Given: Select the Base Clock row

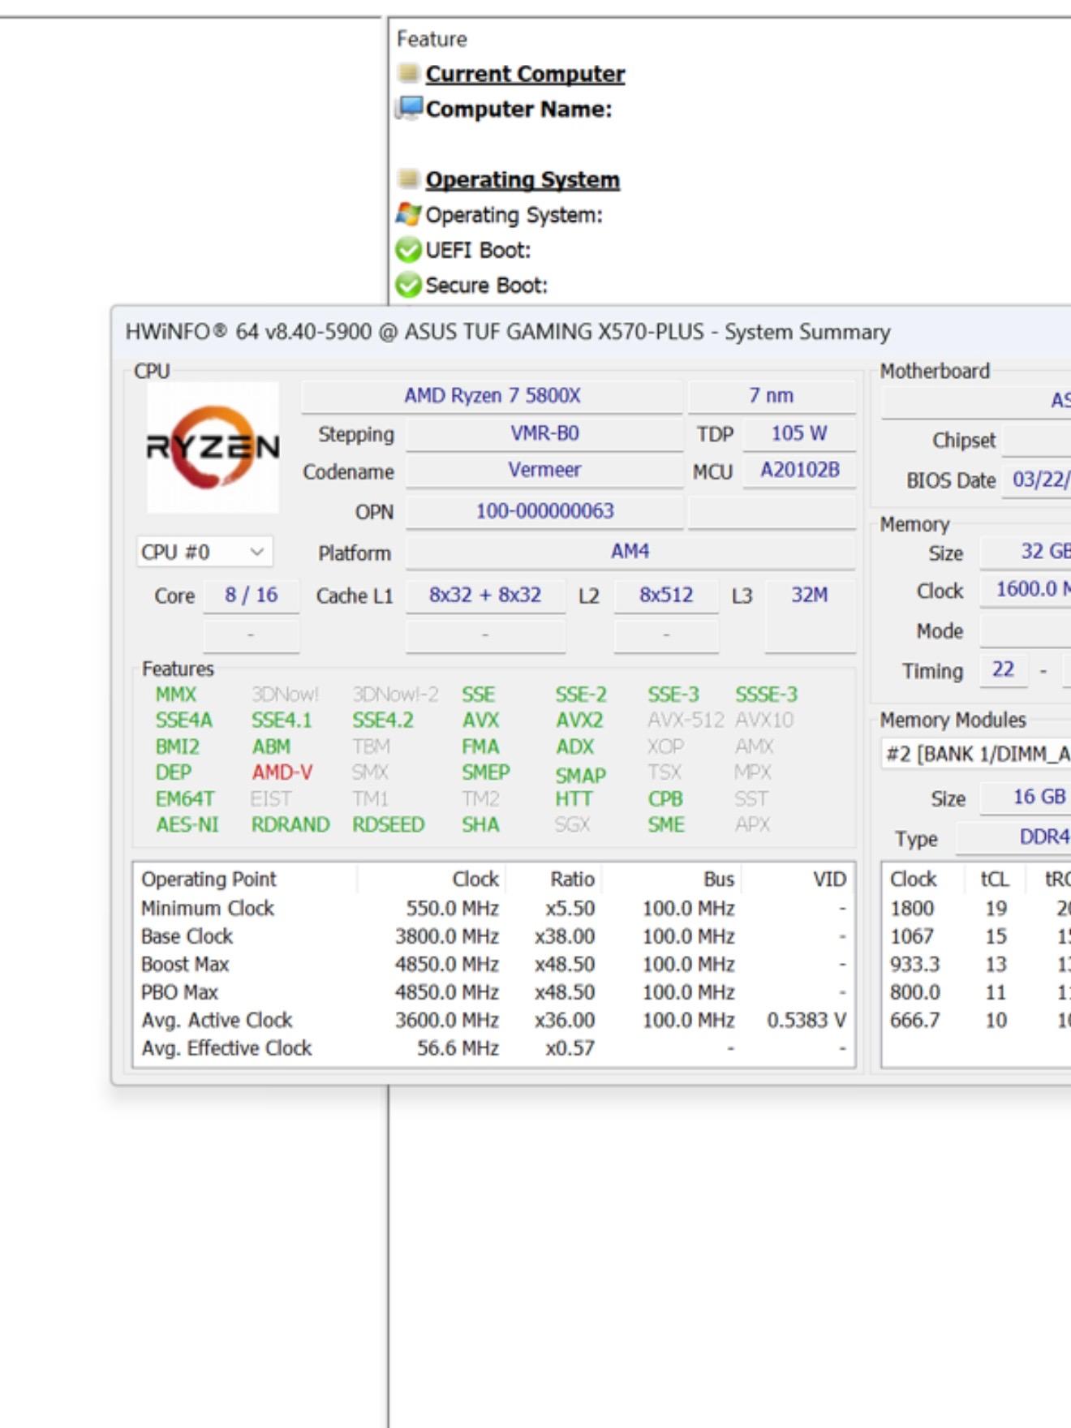Looking at the screenshot, I should (x=494, y=936).
